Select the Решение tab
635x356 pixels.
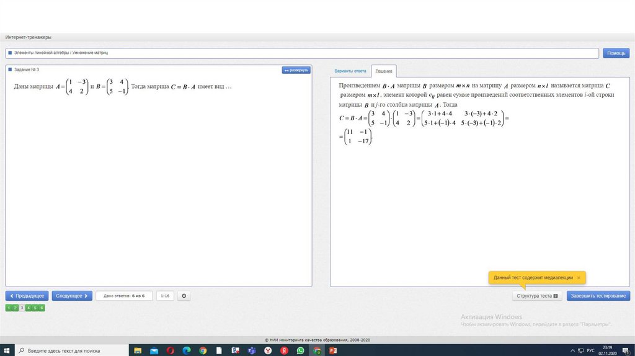(x=383, y=71)
